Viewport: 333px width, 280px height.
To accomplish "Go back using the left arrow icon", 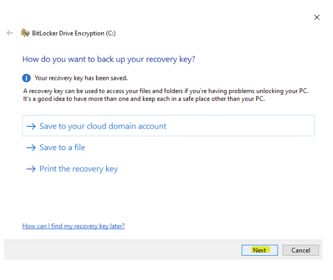I will 10,33.
